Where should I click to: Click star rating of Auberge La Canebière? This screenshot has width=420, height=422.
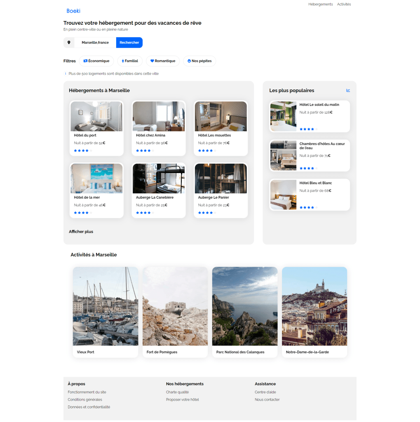click(145, 213)
